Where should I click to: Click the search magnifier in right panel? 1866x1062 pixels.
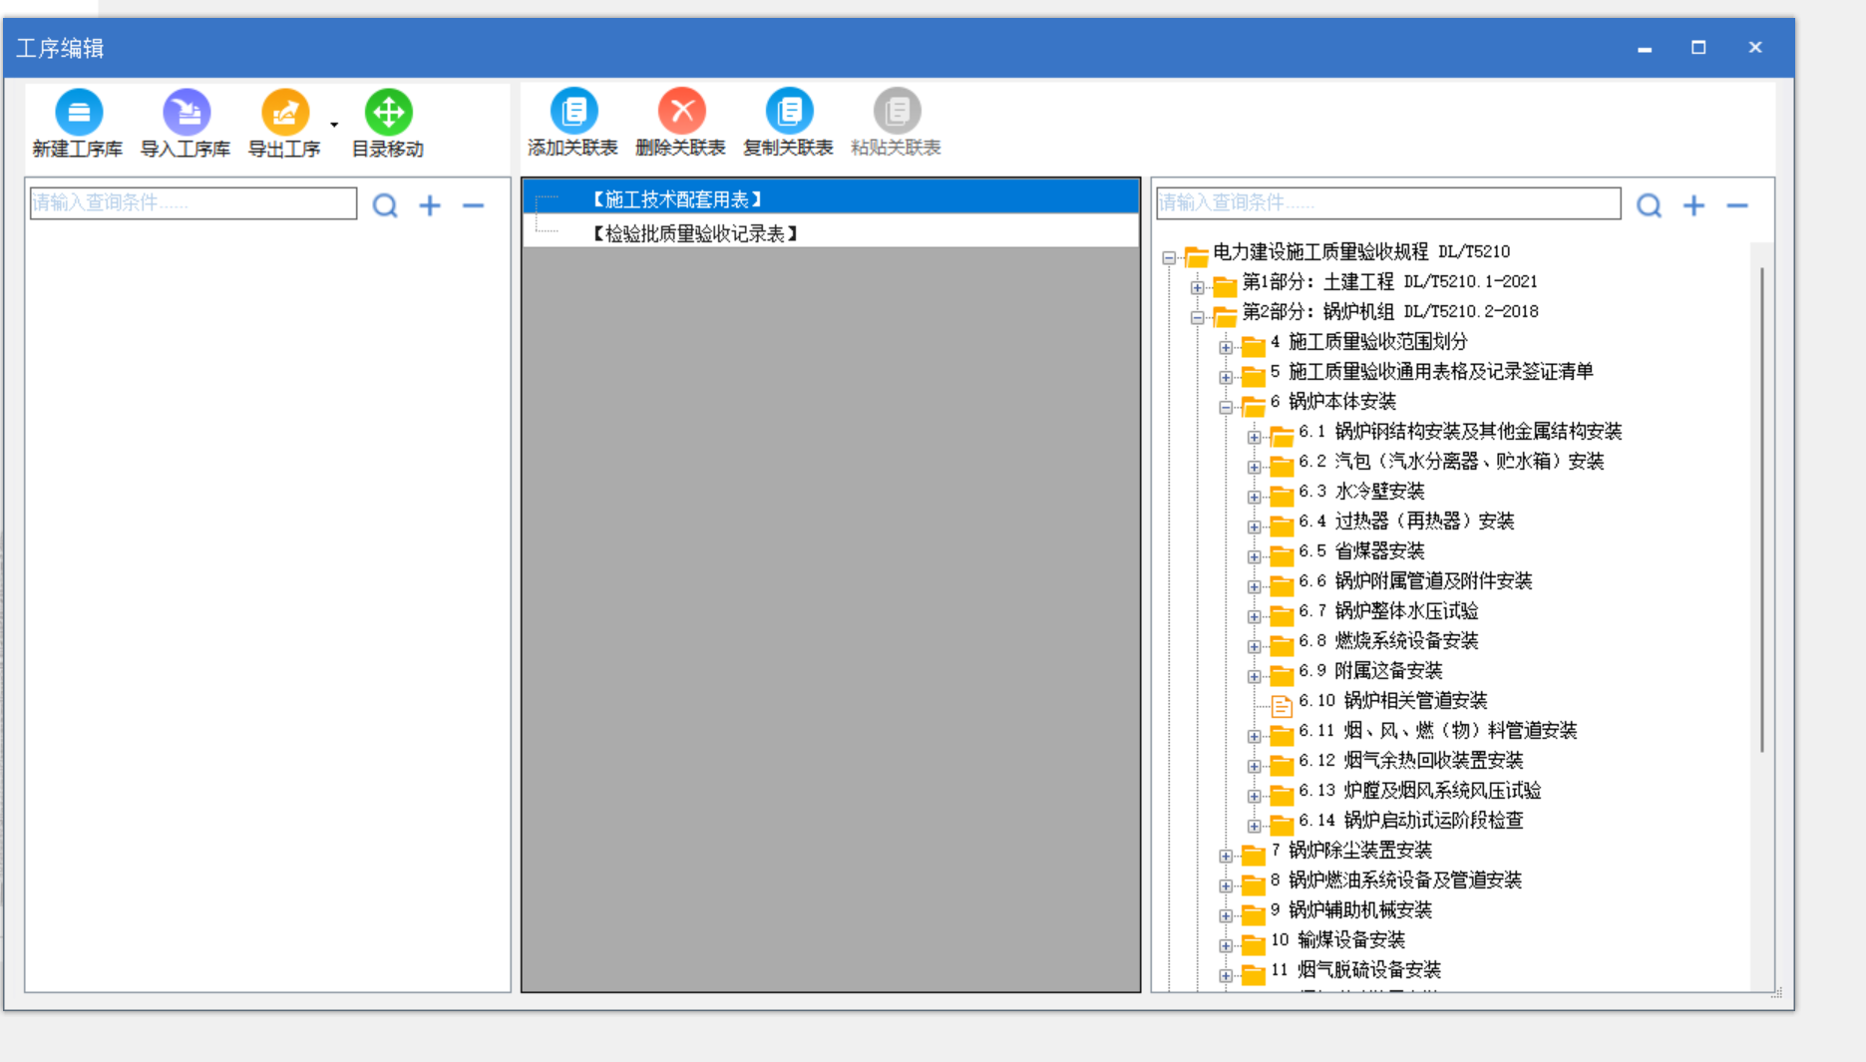pos(1649,205)
